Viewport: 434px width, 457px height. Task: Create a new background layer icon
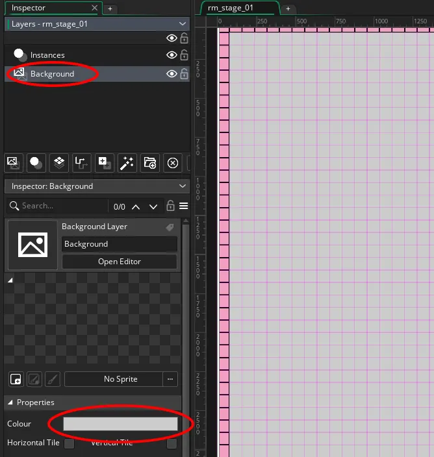14,163
